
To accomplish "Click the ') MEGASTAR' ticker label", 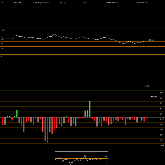I will click(x=112, y=3).
